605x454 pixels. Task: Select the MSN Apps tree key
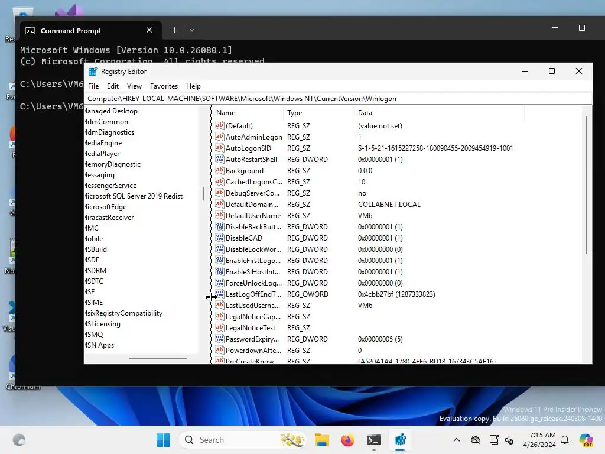pos(99,345)
